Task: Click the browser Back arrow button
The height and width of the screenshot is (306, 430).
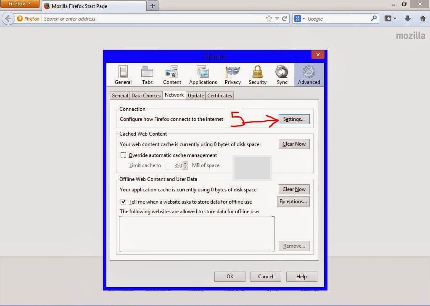Action: pyautogui.click(x=8, y=18)
